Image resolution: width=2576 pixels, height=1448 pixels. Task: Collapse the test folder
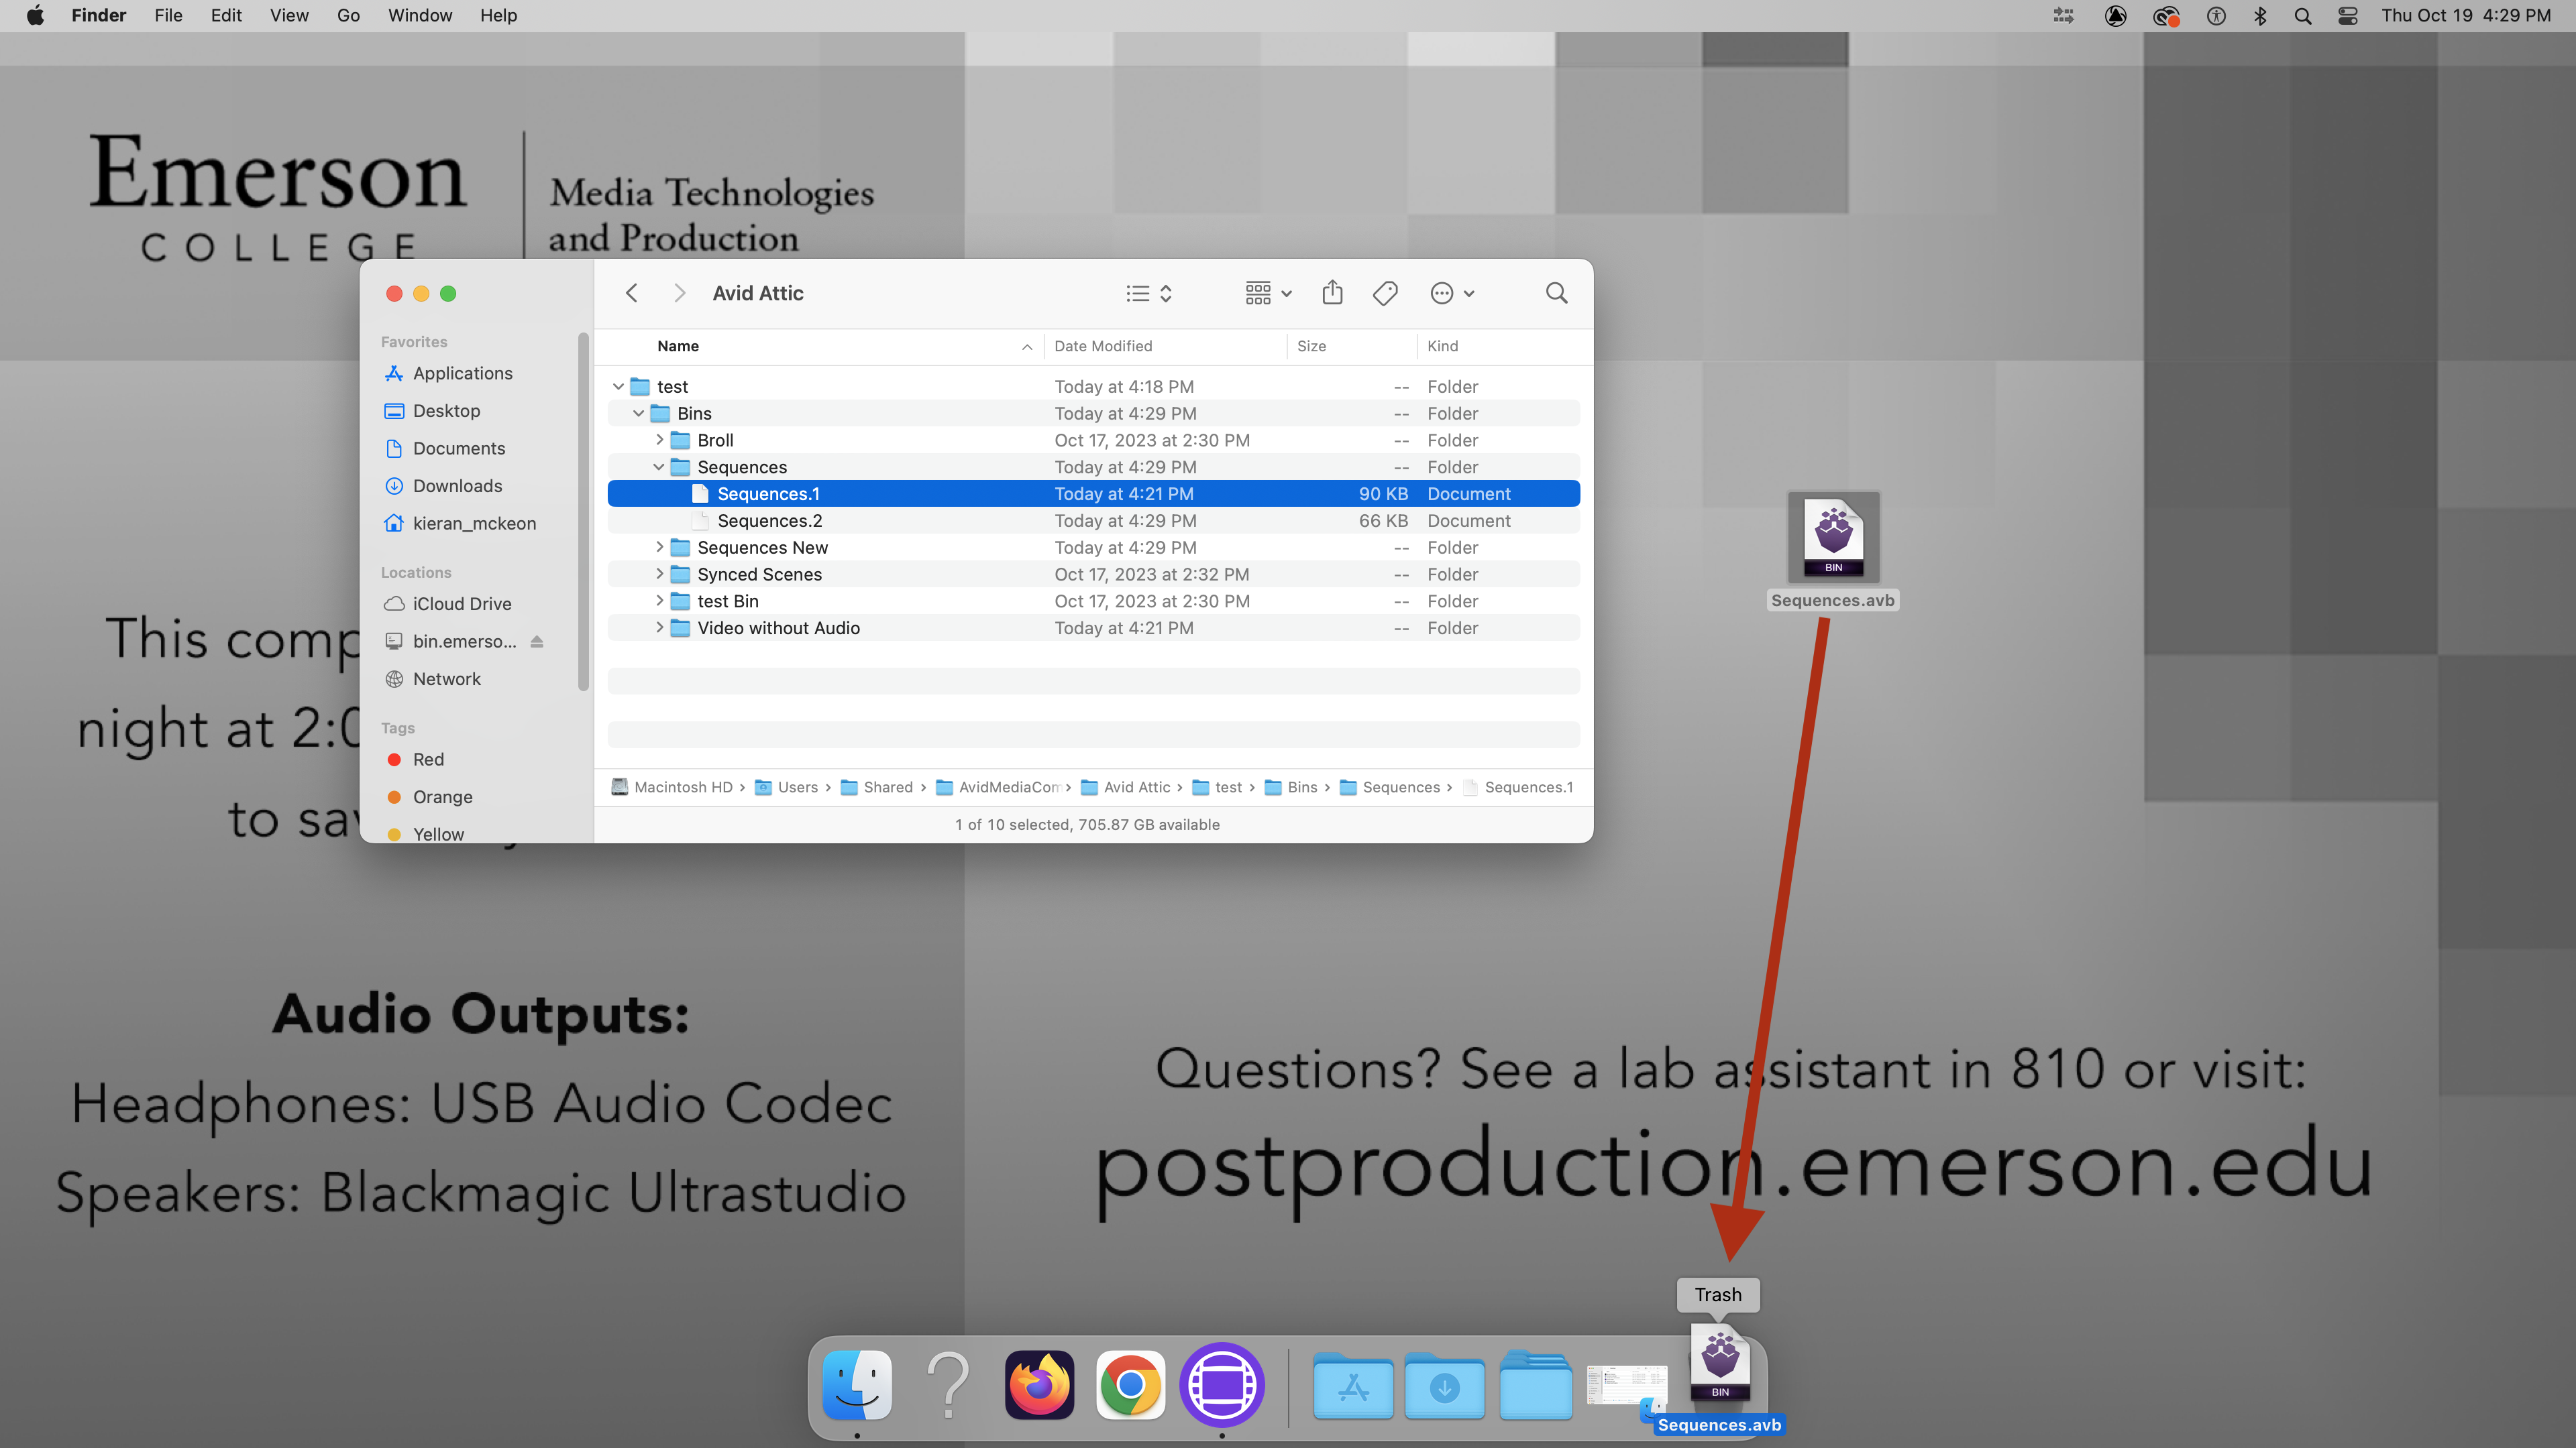[x=618, y=387]
